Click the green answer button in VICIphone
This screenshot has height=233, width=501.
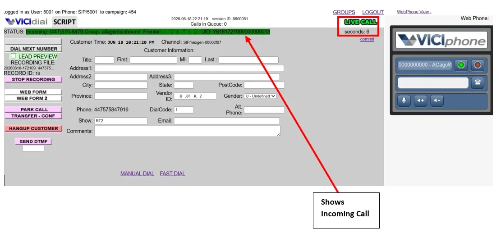click(x=461, y=65)
